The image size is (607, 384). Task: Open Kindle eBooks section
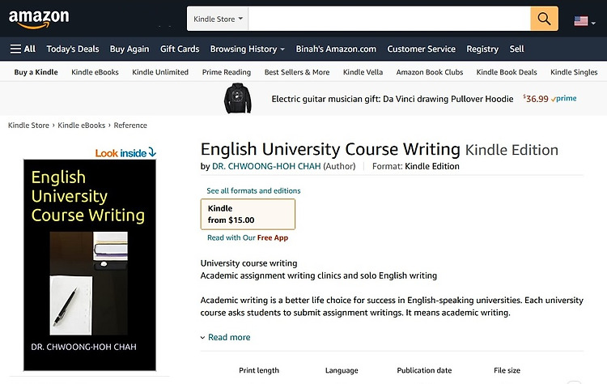click(95, 72)
